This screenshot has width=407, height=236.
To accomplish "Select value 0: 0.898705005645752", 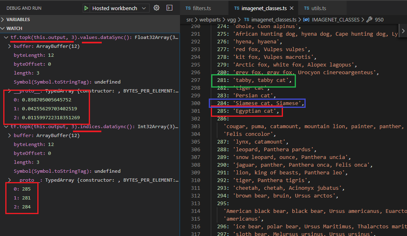I will tap(43, 100).
